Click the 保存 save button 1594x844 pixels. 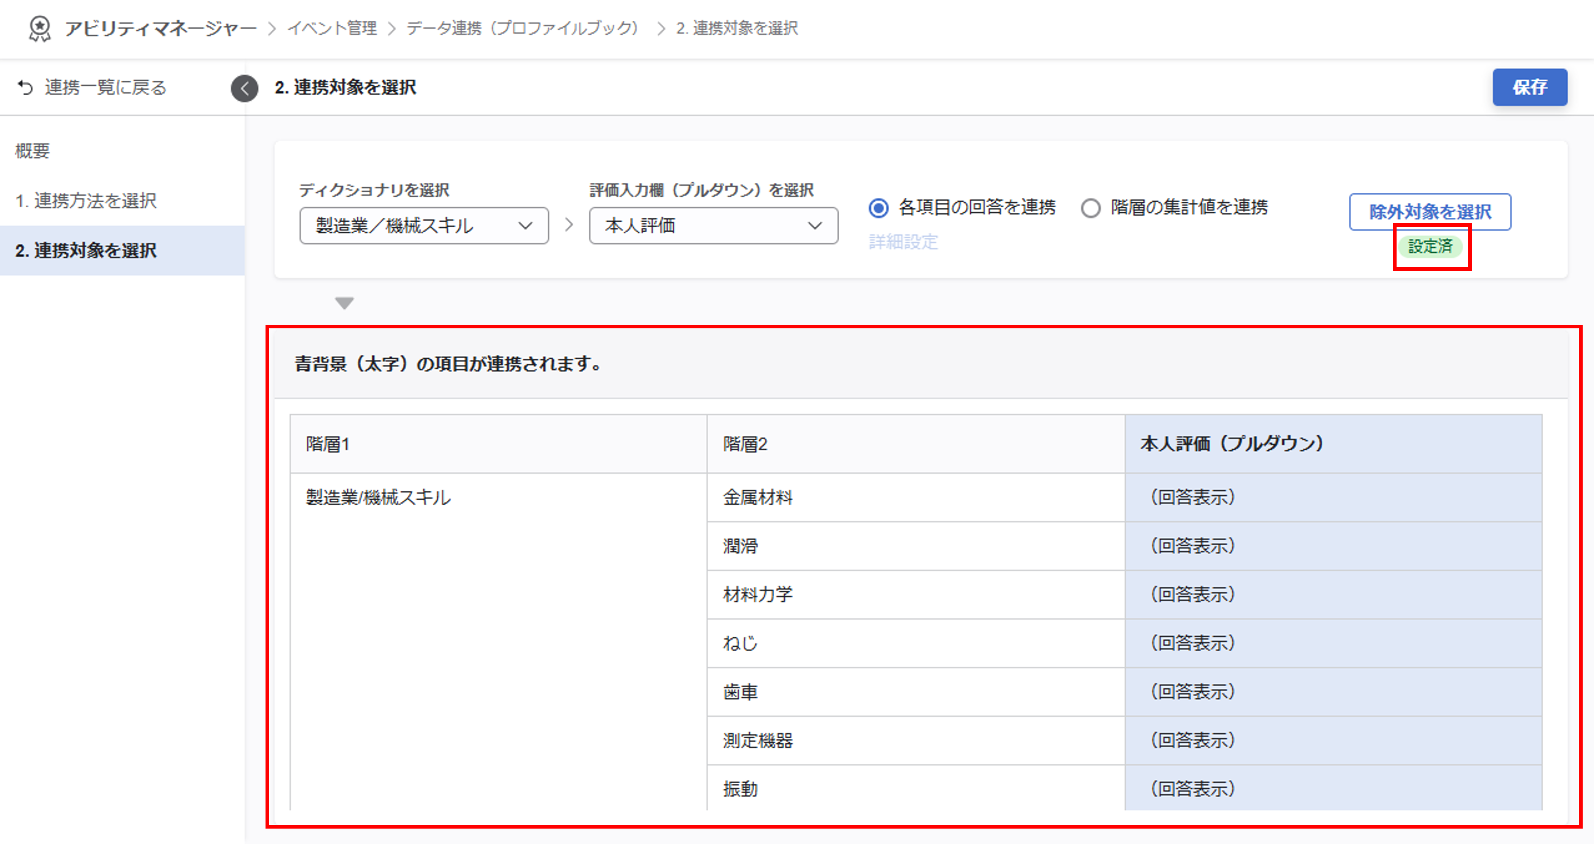tap(1529, 87)
